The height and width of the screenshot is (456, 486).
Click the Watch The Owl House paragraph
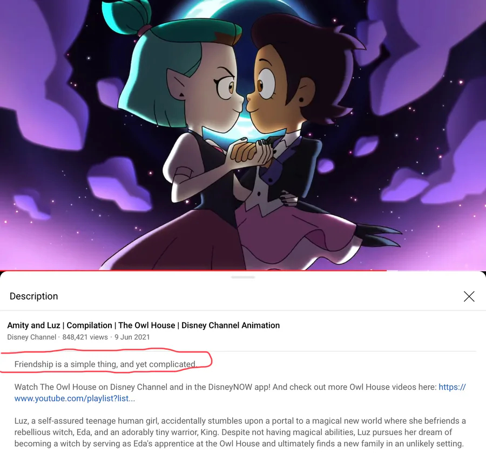tap(240, 392)
